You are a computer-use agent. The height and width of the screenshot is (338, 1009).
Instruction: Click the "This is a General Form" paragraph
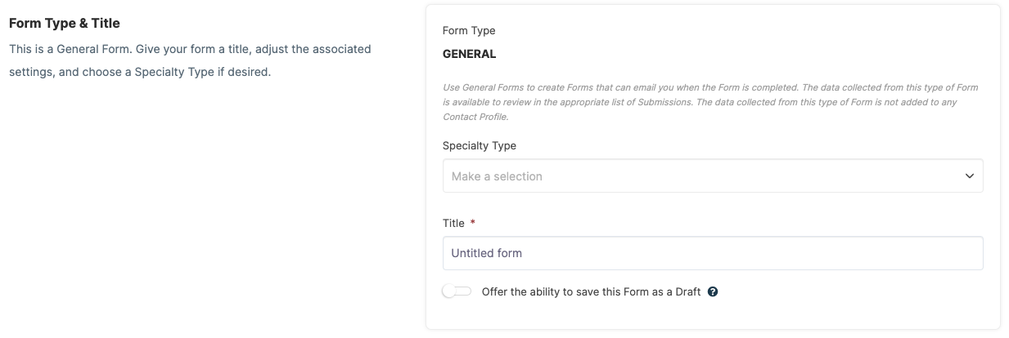(190, 60)
